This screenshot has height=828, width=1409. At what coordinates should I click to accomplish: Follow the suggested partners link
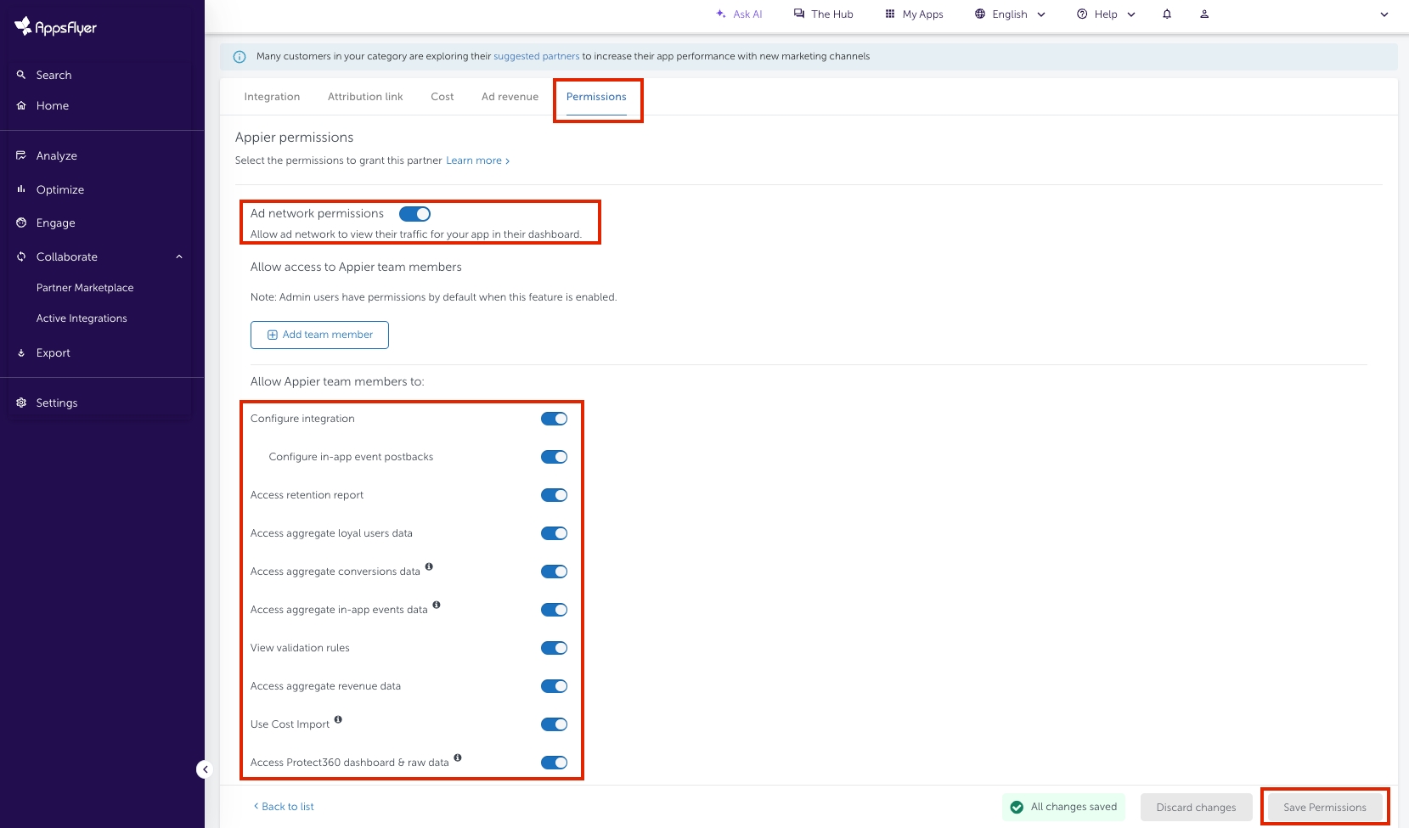coord(536,57)
